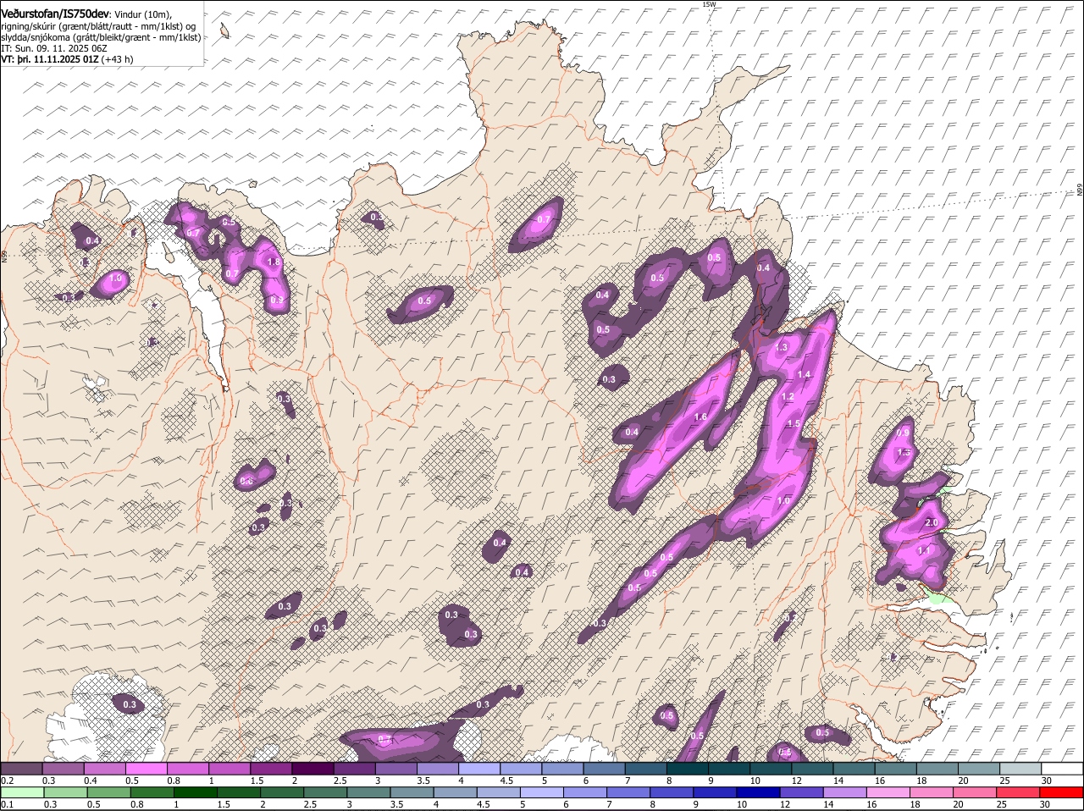Click the valid time "VT: þri. 11.11.2025 01Z"
Image resolution: width=1084 pixels, height=811 pixels.
coord(50,59)
